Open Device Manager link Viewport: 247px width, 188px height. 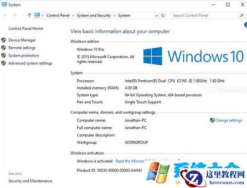pos(22,40)
